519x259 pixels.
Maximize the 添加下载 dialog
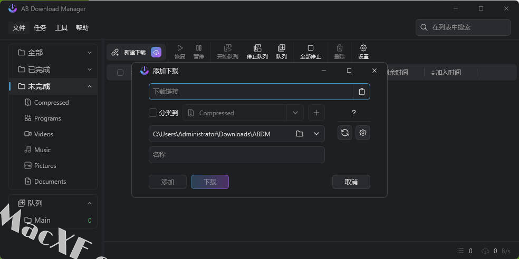click(349, 71)
